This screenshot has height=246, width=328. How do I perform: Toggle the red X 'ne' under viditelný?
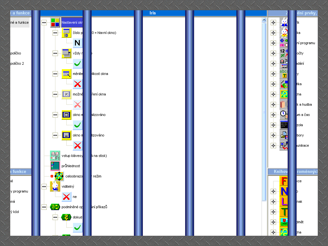[x=66, y=197]
